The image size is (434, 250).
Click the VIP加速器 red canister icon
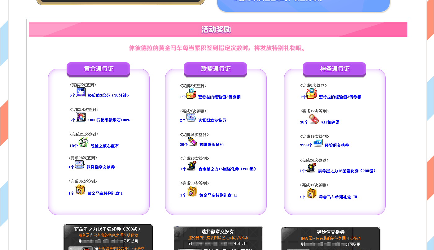[314, 119]
